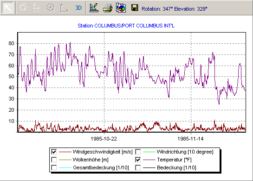Click the dark red Windgeschwindigkeit legend line
The height and width of the screenshot is (181, 253).
65,152
